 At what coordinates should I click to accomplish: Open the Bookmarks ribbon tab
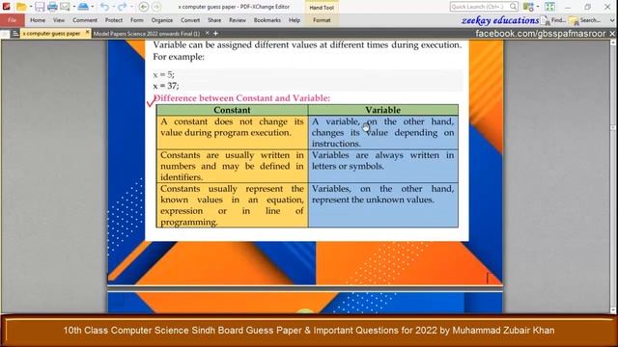(267, 20)
